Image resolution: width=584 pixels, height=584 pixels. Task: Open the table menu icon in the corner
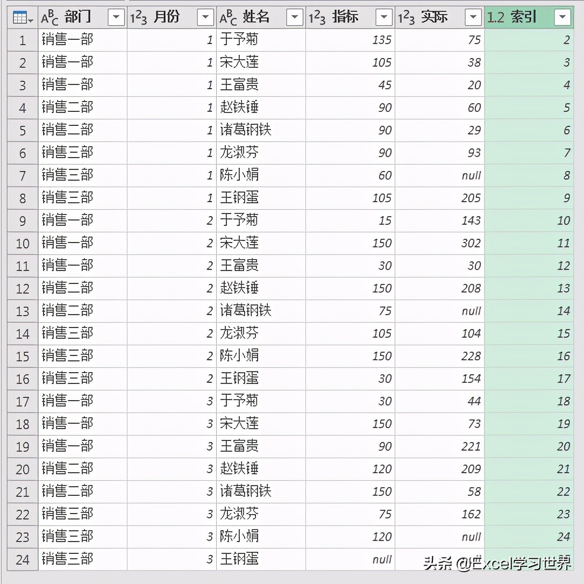(23, 18)
